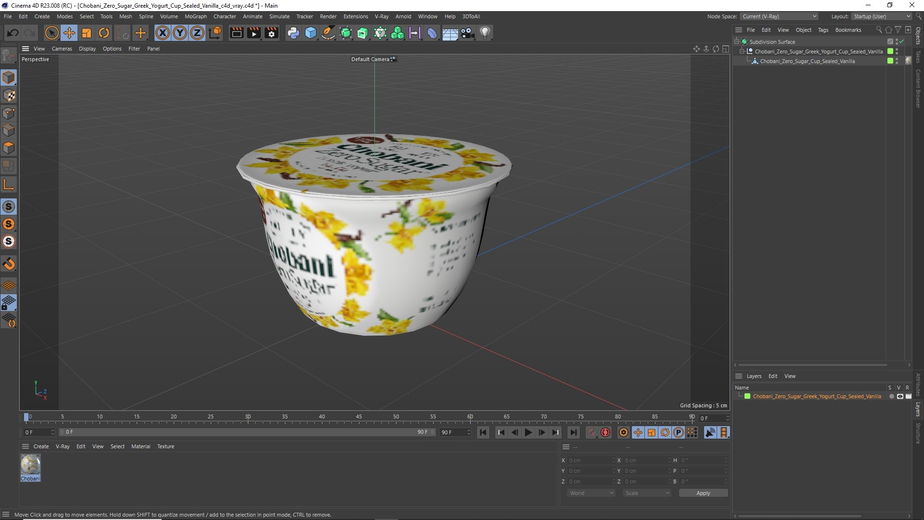Click timeline frame 45 marker

(359, 417)
